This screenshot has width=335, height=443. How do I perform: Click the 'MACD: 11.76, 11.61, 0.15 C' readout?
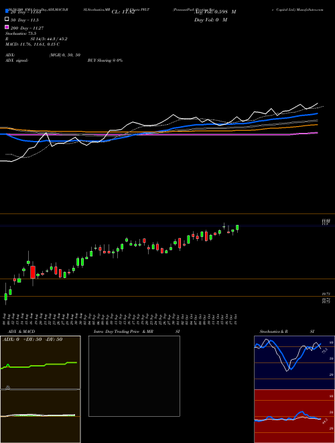[32, 44]
